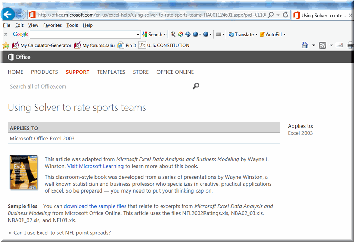Image resolution: width=354 pixels, height=242 pixels.
Task: Click the magnifier find icon on Google toolbar
Action: (173, 34)
